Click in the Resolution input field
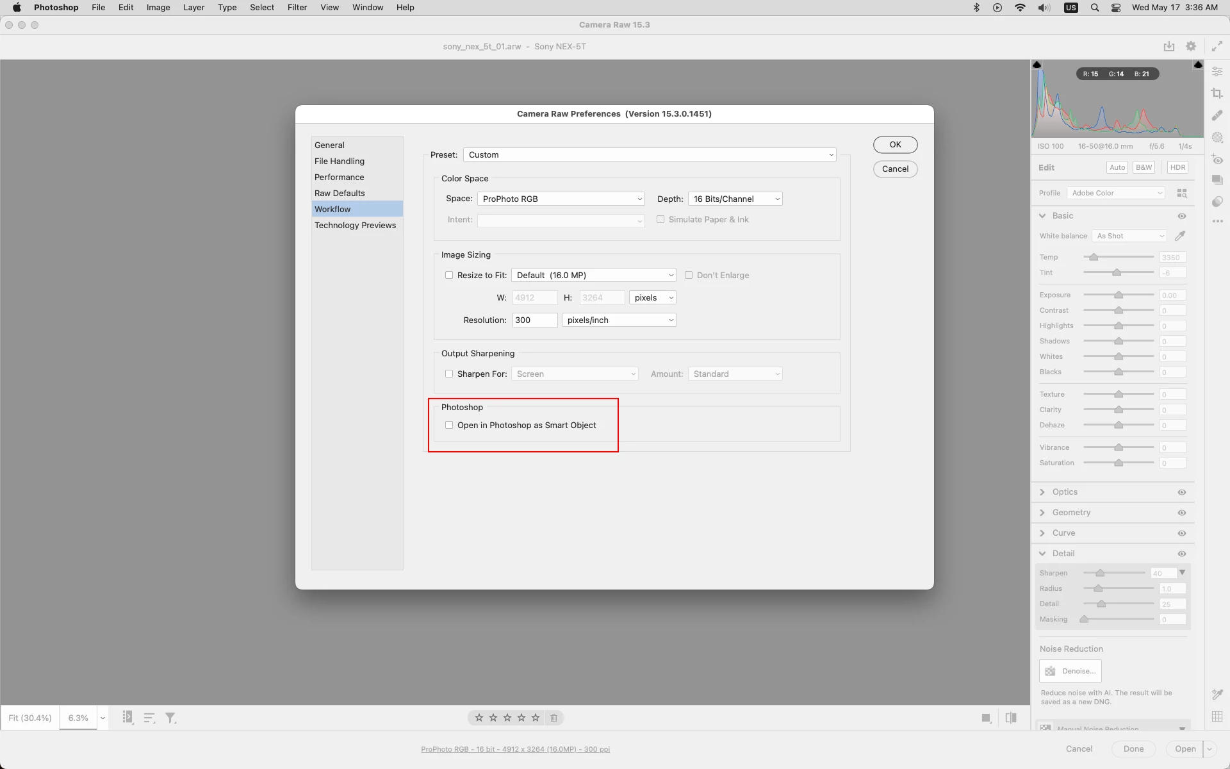This screenshot has height=769, width=1230. 534,320
